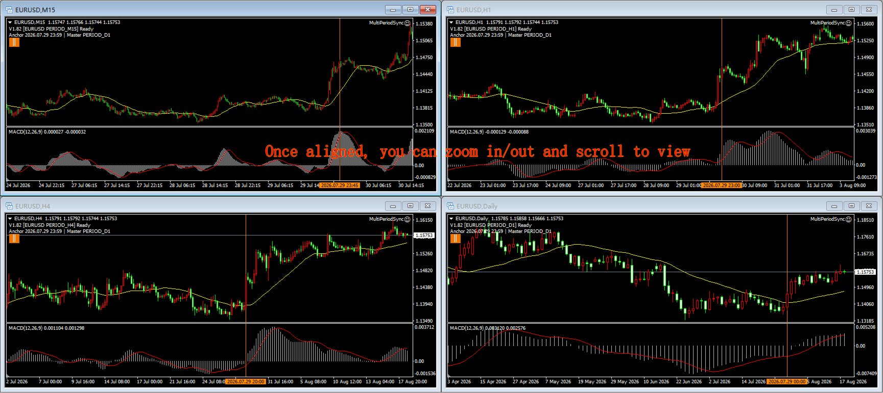Click the 1.15753 price label in Daily chart
Screen dimensions: 883x393
tap(865, 272)
